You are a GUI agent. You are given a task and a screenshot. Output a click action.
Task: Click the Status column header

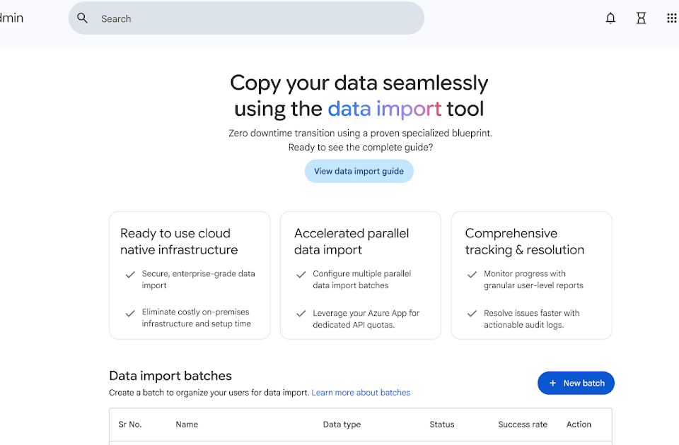pyautogui.click(x=441, y=425)
